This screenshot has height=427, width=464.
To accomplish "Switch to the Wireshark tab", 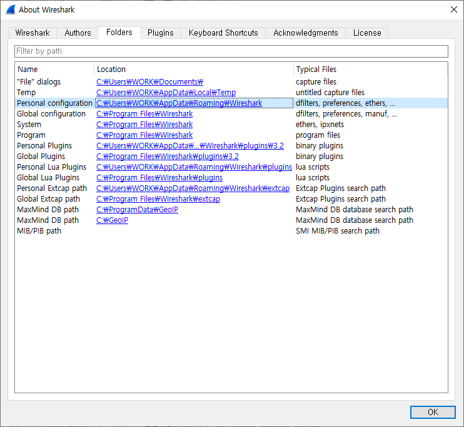I will (33, 33).
